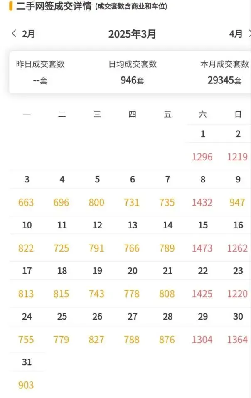251x398 pixels.
Task: Tap the 日均成交套数 946套 statistic
Action: (133, 72)
